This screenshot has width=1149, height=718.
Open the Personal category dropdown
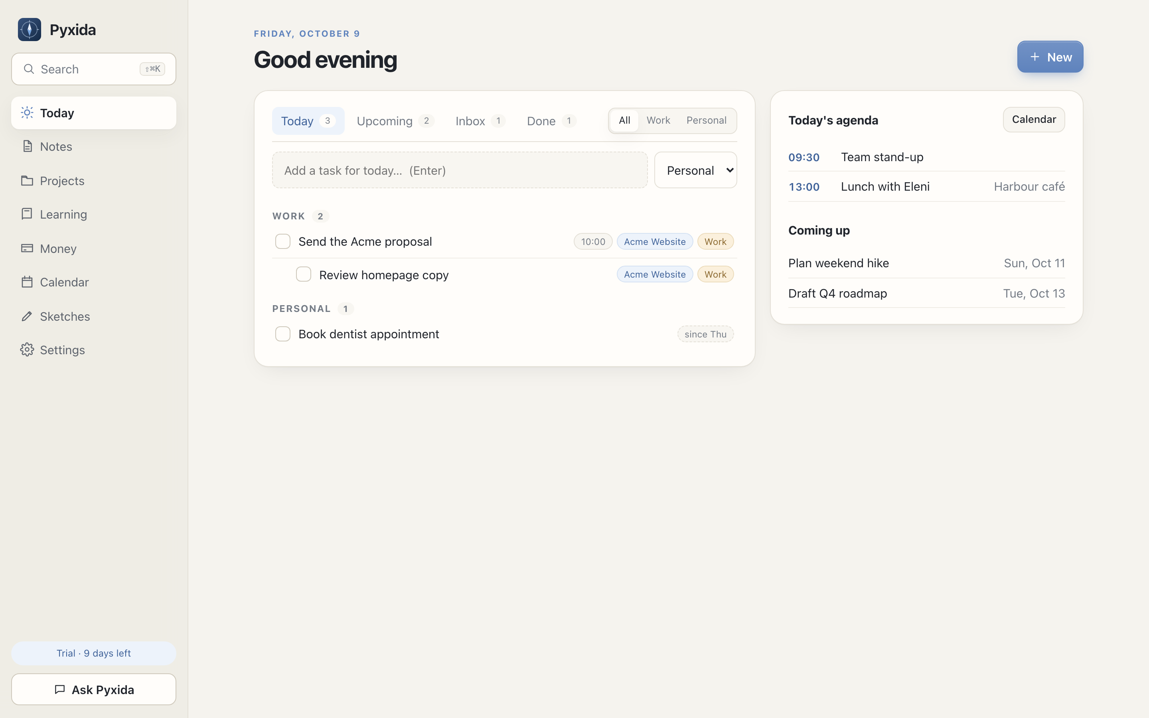695,170
